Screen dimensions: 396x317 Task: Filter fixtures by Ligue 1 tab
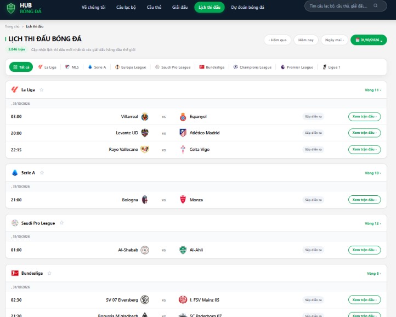click(x=332, y=67)
